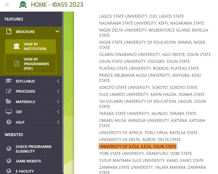Click the Materials folder icon
Image resolution: width=218 pixels, height=174 pixels.
[x=9, y=101]
